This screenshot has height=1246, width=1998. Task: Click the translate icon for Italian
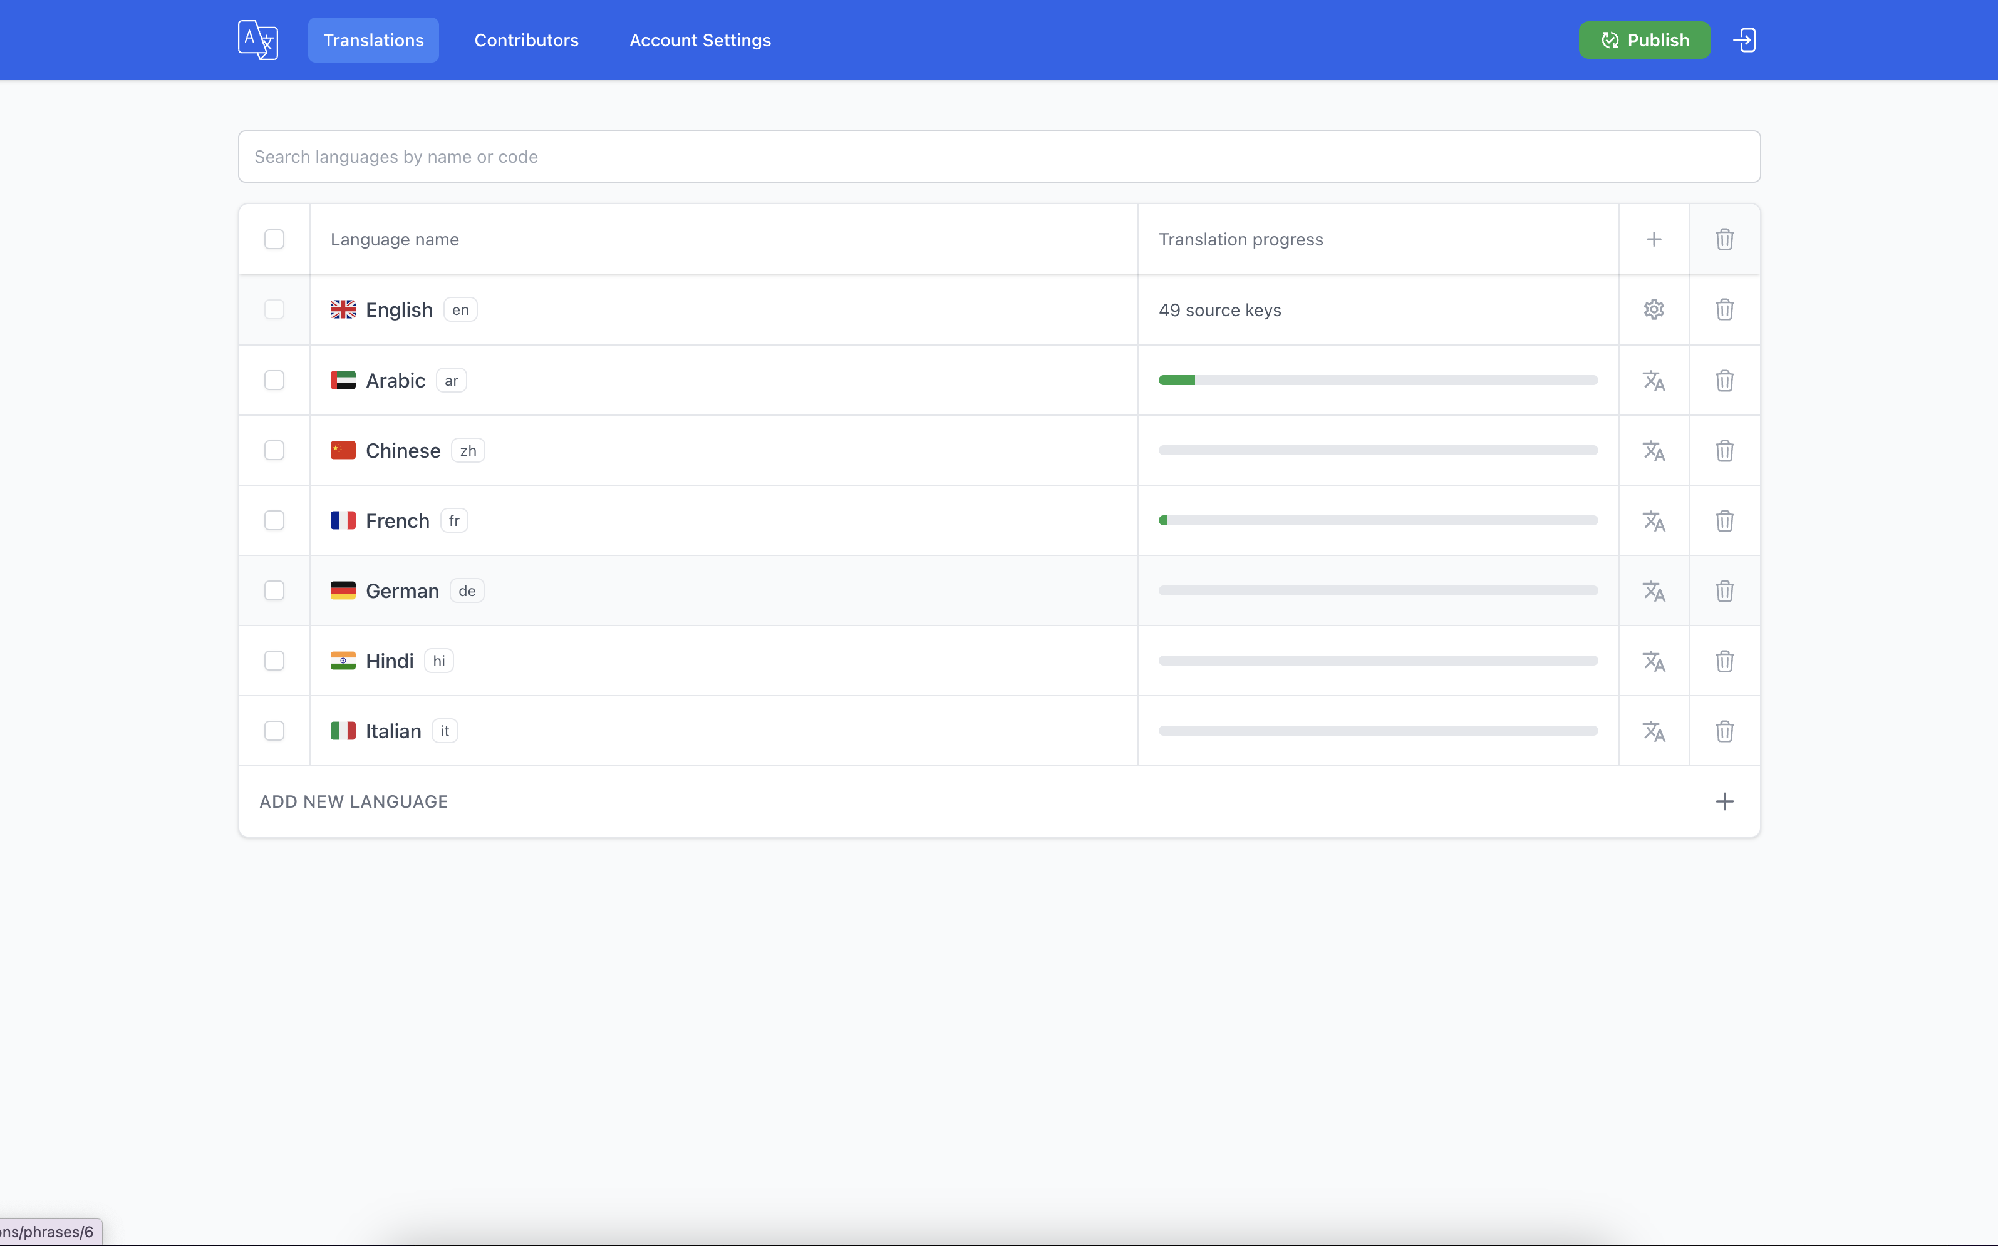point(1654,731)
